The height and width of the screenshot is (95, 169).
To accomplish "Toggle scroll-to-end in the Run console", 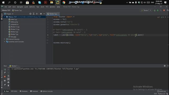I will click(x=8, y=79).
